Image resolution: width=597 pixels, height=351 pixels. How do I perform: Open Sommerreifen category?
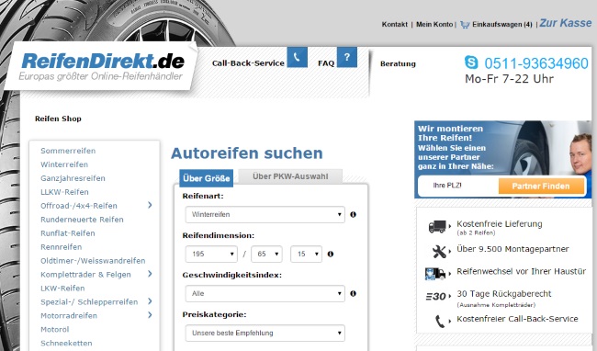pos(68,151)
